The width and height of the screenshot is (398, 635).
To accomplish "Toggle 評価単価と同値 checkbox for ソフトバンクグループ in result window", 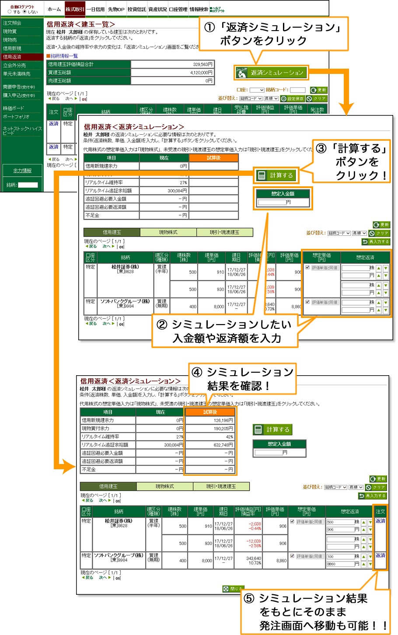I will tap(292, 556).
